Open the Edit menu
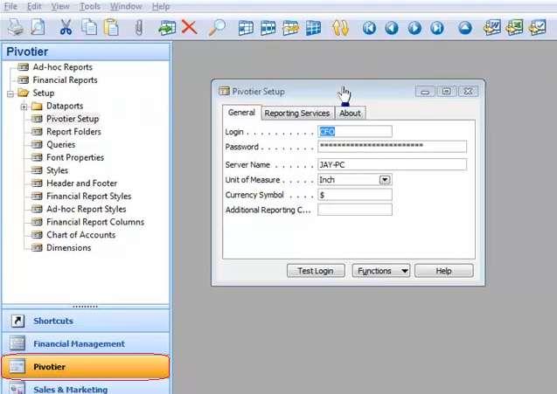Viewport: 557px width, 394px height. [x=34, y=6]
